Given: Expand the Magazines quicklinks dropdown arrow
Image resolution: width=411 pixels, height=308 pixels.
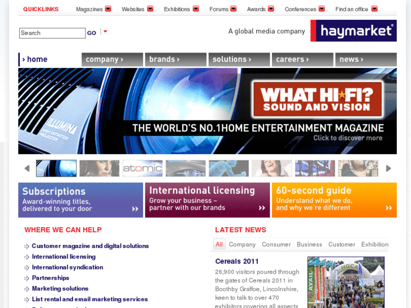Looking at the screenshot, I should pos(108,9).
